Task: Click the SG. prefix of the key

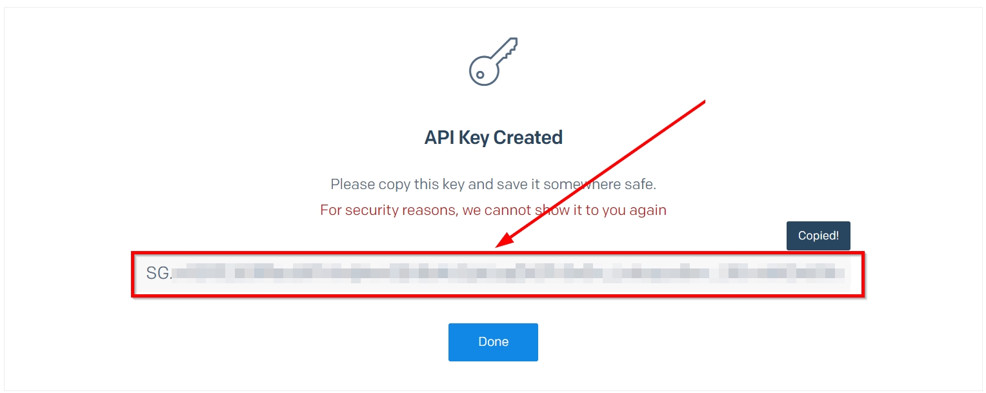Action: point(159,273)
